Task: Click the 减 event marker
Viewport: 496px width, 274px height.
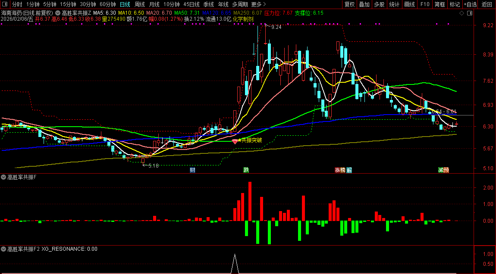Action: tap(441, 170)
